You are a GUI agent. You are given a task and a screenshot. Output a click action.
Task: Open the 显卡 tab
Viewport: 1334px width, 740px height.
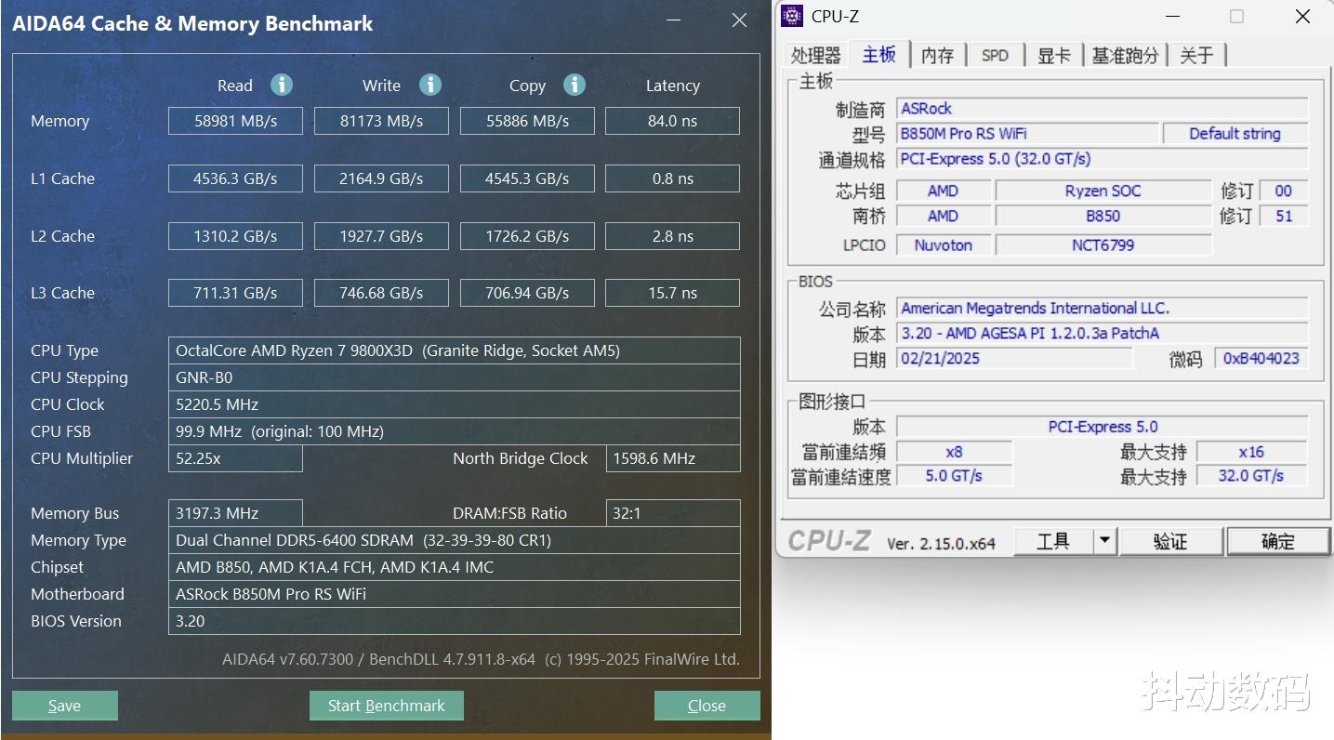pyautogui.click(x=1053, y=56)
